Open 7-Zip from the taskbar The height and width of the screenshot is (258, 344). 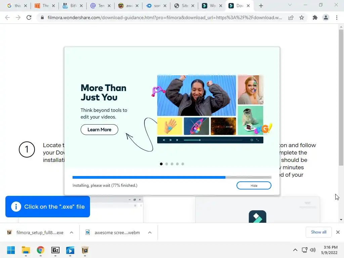click(55, 250)
